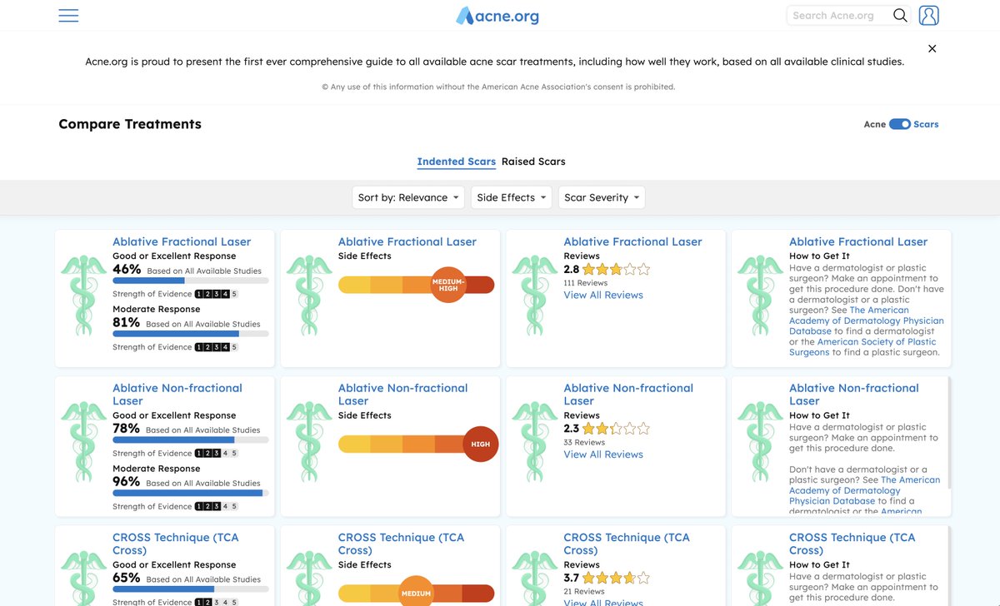Click the MEDIUM side effects indicator
Viewport: 1000px width, 606px height.
click(417, 594)
